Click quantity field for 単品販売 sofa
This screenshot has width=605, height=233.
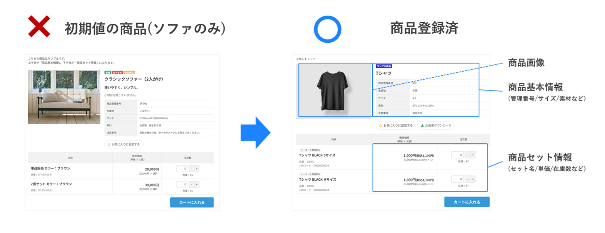tap(182, 169)
